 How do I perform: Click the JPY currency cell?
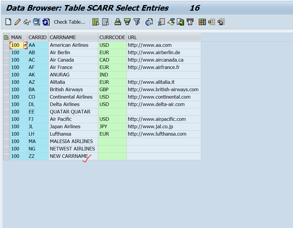(112, 127)
